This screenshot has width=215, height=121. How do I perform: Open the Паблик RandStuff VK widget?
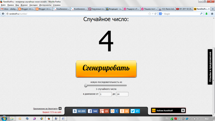coord(168,110)
